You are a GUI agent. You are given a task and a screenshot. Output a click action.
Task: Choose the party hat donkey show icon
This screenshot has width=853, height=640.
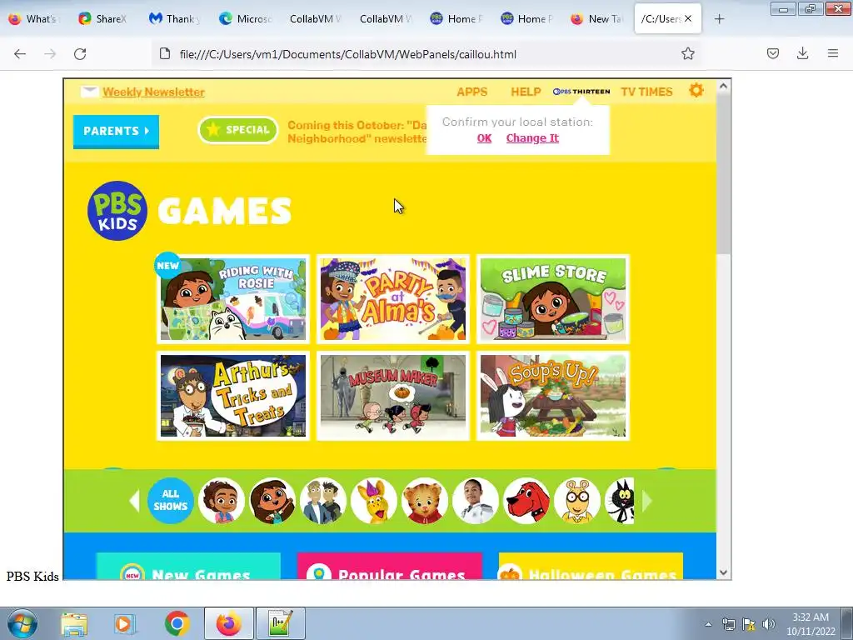374,501
